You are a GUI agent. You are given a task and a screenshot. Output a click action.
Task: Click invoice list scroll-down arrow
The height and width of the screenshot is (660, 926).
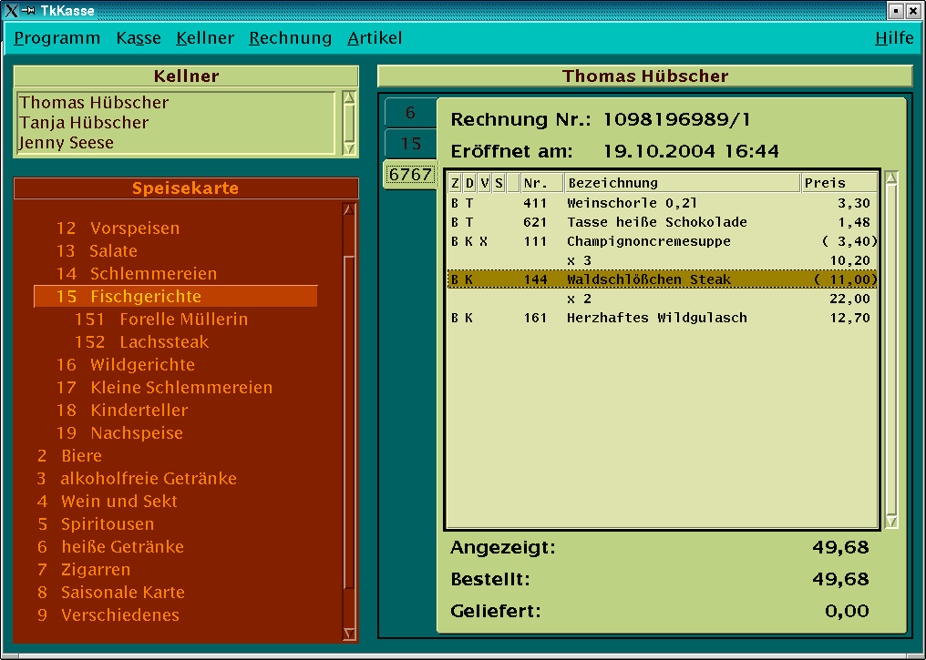click(x=891, y=521)
